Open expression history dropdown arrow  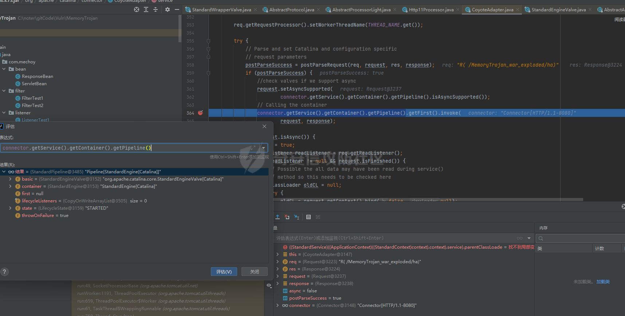click(263, 148)
